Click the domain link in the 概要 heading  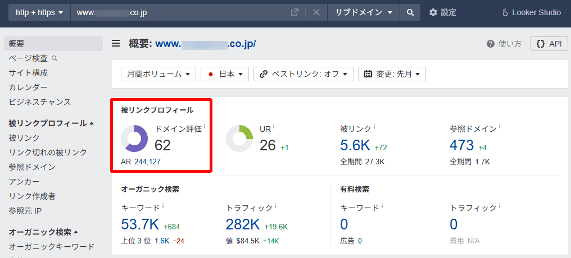(x=205, y=44)
